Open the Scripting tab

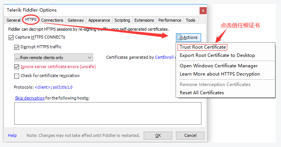tap(122, 20)
